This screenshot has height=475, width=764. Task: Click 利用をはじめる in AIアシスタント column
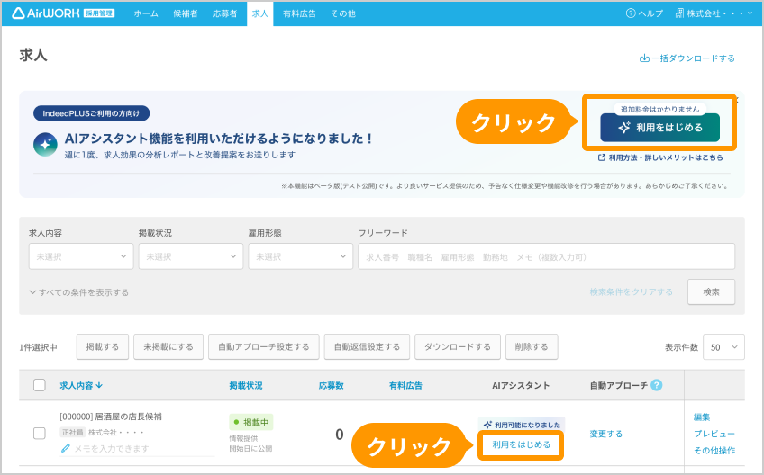(x=521, y=444)
